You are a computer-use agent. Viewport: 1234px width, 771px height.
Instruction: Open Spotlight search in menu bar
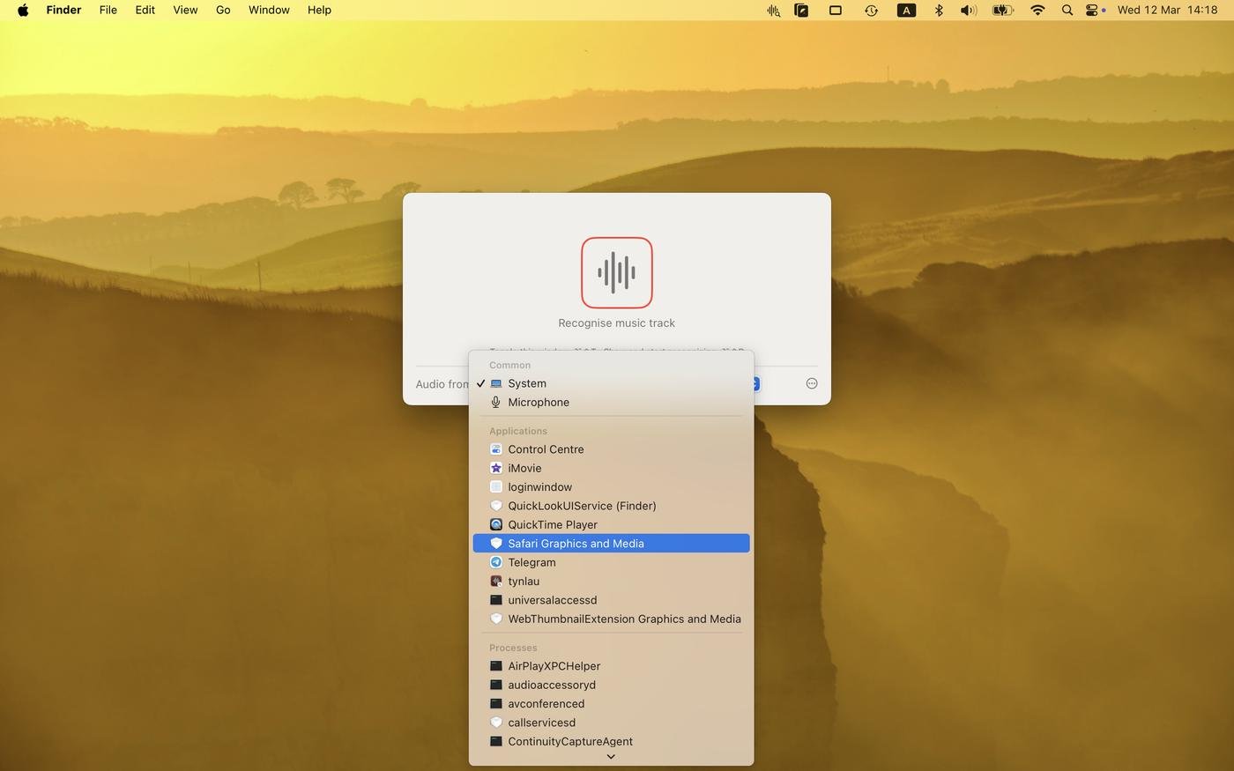[1067, 11]
